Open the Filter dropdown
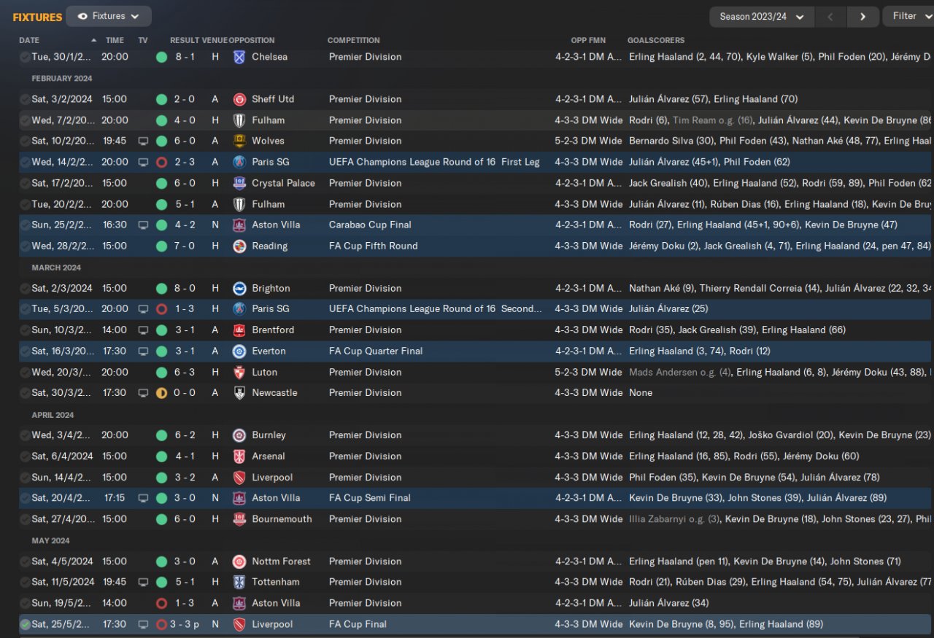Screen dimensions: 934x638 coord(909,16)
